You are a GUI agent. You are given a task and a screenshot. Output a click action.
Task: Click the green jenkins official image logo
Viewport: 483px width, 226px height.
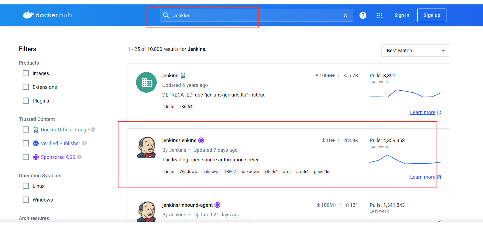[x=146, y=82]
